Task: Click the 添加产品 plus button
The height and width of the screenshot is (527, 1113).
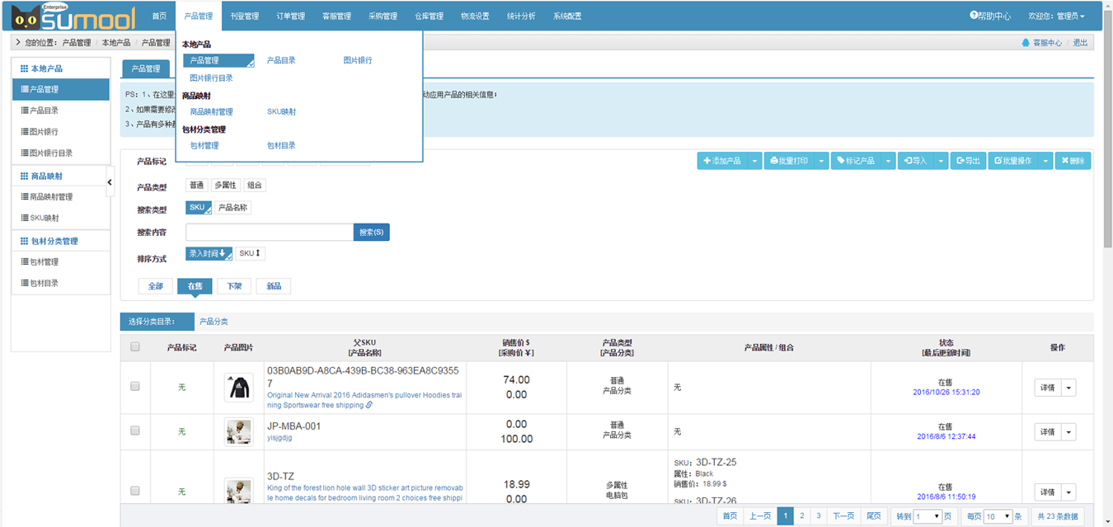Action: click(x=722, y=161)
